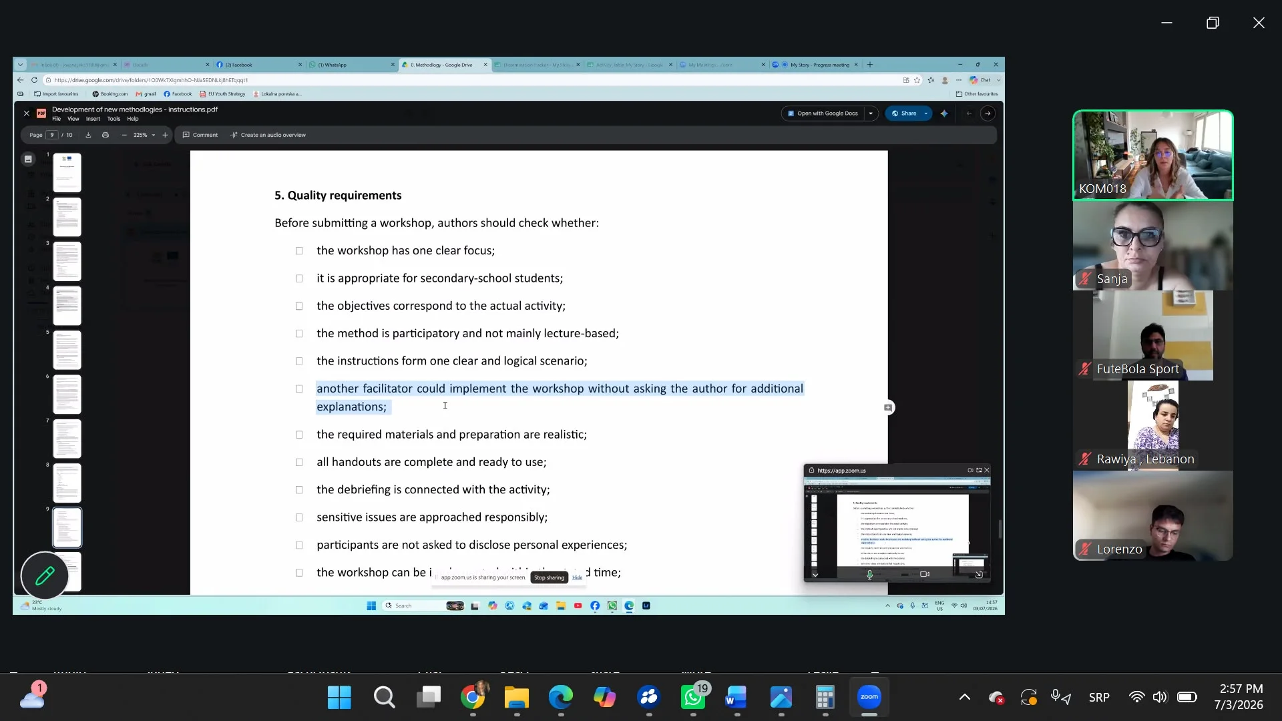This screenshot has height=721, width=1282.
Task: Close the PDF preview with the X
Action: point(27,113)
